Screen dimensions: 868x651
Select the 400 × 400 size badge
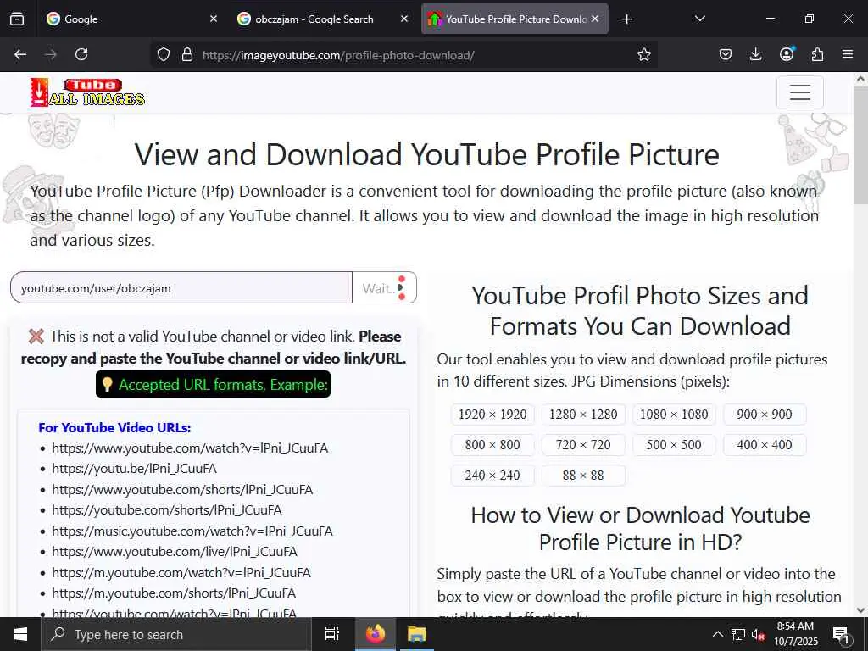click(765, 444)
